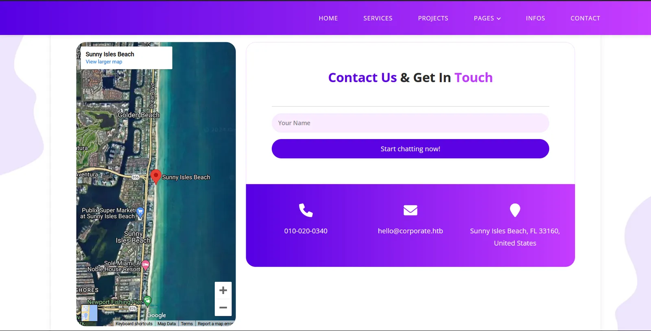Click the hello@corporate.htb email address
651x331 pixels.
tap(410, 231)
